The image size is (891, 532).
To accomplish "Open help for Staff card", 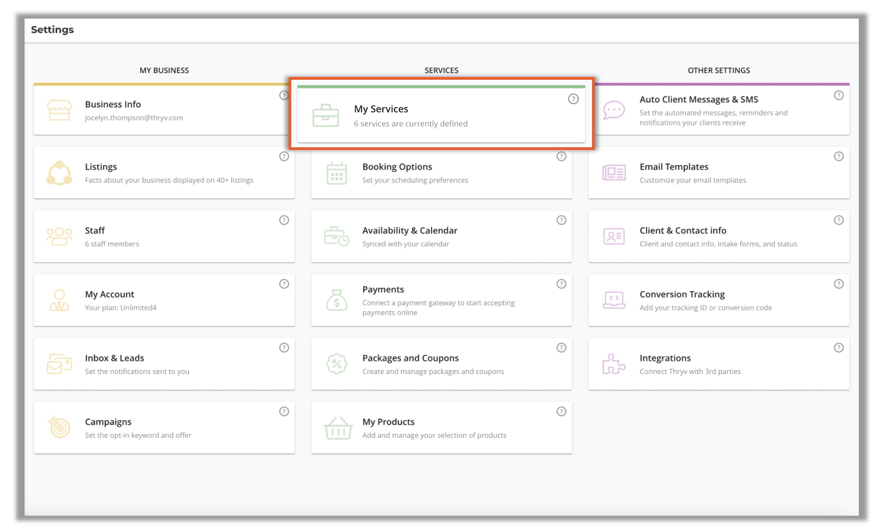I will point(284,220).
